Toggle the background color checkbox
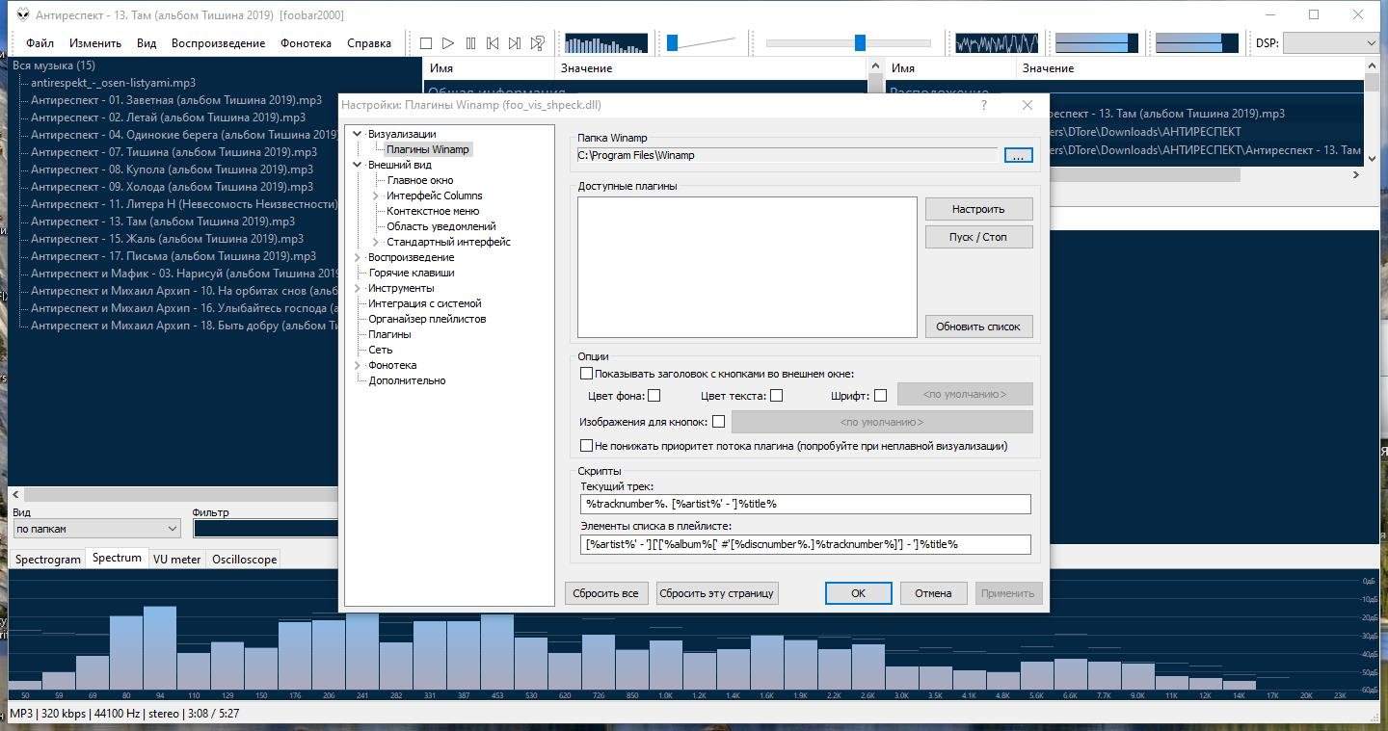Screen dimensions: 1388x731 click(x=654, y=396)
